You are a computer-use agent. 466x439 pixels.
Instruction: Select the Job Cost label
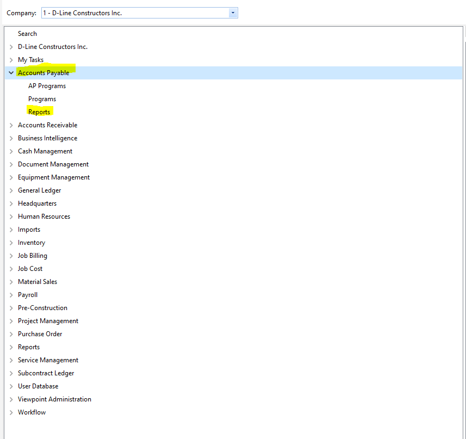(30, 269)
